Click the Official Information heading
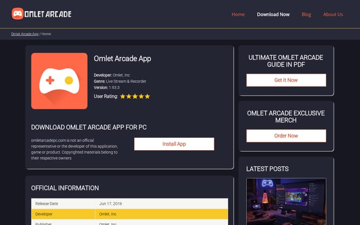Image resolution: width=360 pixels, height=225 pixels. pos(65,188)
